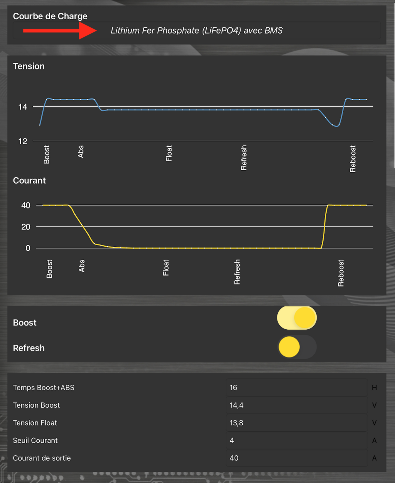This screenshot has width=395, height=483.
Task: Click the Boost label on Tension chart
Action: 47,154
